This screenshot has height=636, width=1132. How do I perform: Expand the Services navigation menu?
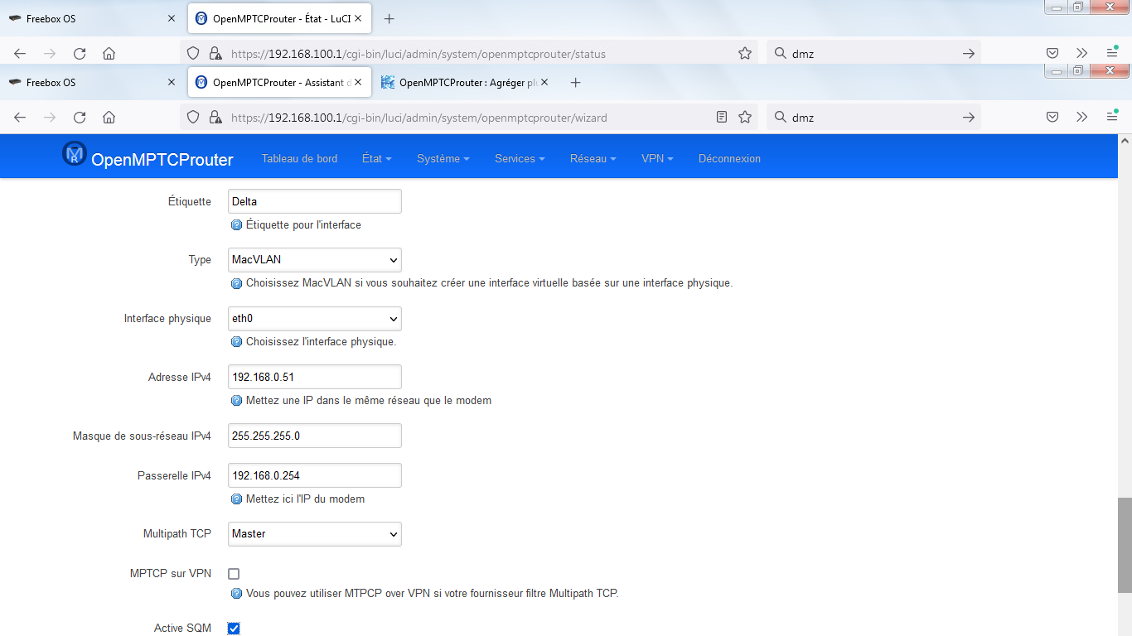(x=520, y=159)
